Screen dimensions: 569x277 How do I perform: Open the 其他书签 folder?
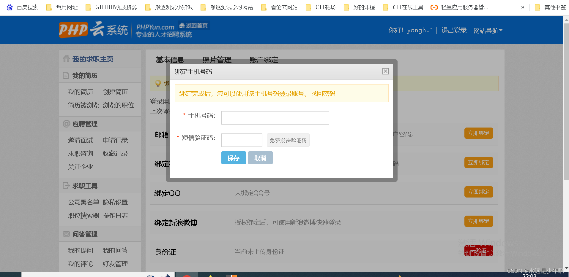click(x=550, y=7)
